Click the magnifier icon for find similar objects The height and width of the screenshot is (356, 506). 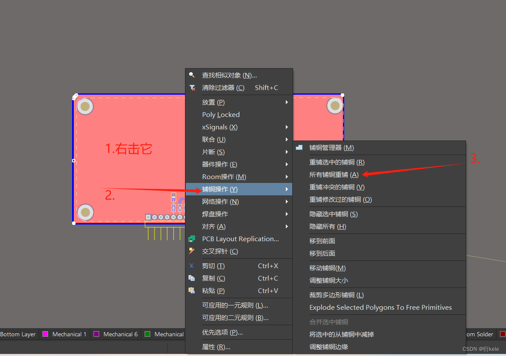(x=192, y=75)
